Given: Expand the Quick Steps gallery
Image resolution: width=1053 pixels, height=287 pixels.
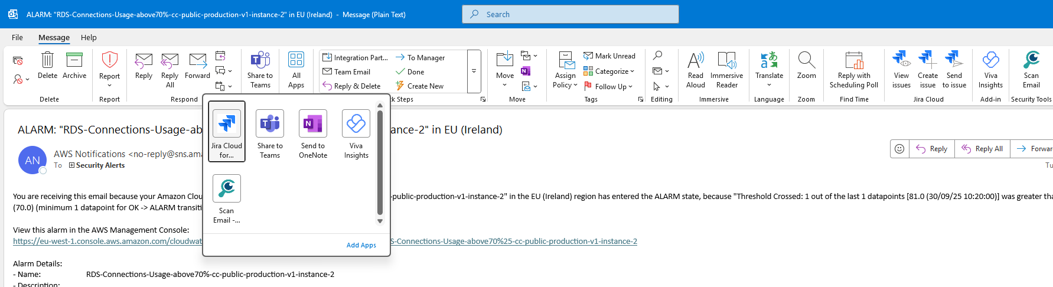Looking at the screenshot, I should (x=474, y=71).
